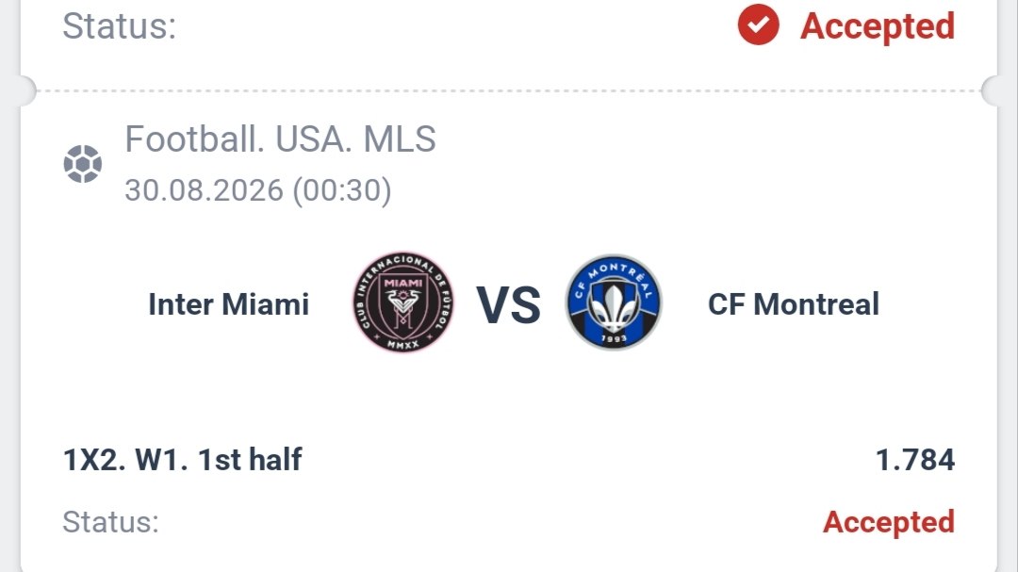Open the Inter Miami club crest
This screenshot has height=572, width=1018.
(x=403, y=302)
